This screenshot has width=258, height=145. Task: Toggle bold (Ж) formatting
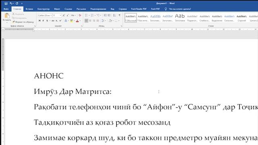tap(40, 21)
